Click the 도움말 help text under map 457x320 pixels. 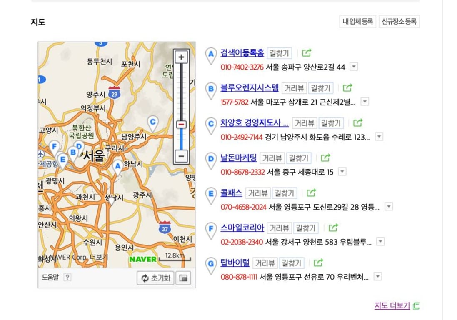tap(50, 277)
